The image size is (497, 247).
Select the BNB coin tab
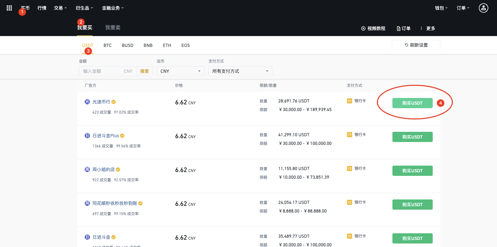(x=148, y=45)
